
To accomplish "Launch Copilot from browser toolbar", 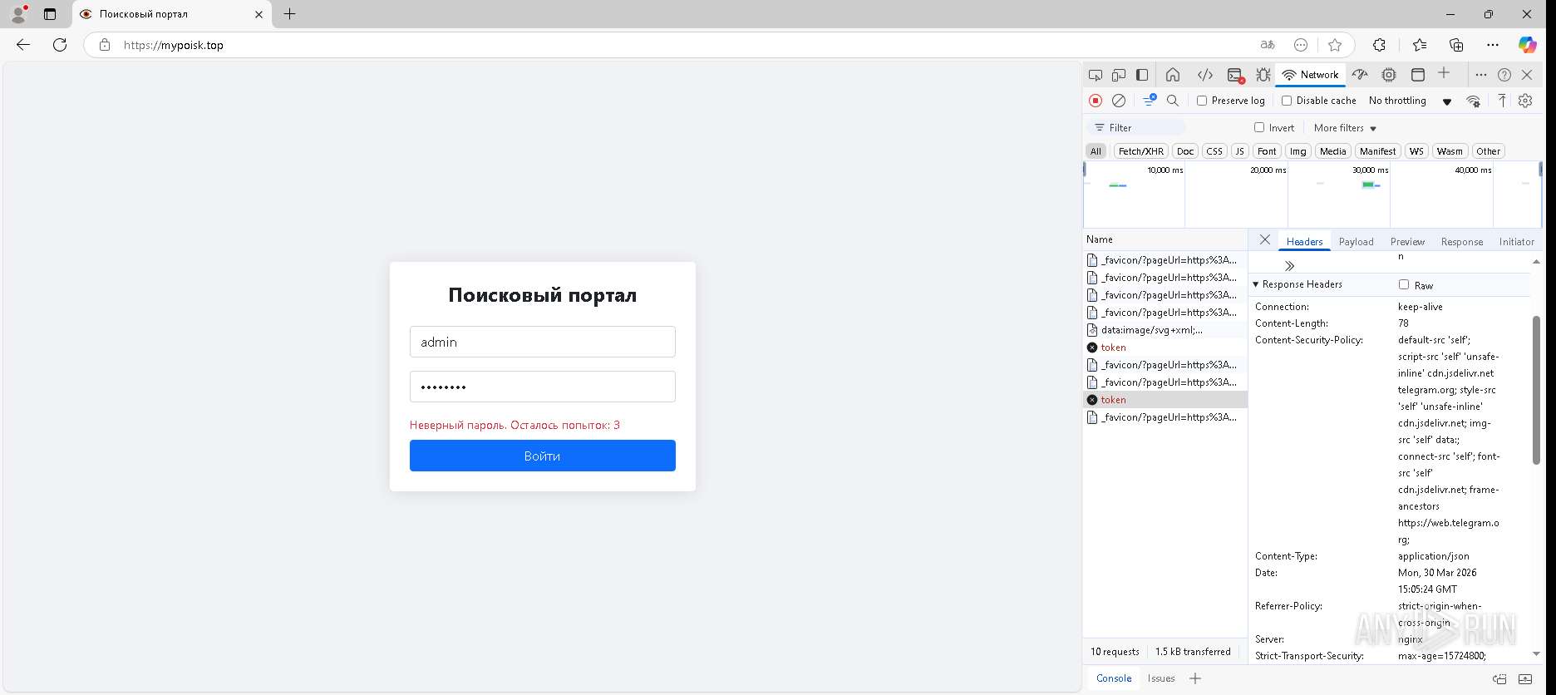I will point(1528,45).
